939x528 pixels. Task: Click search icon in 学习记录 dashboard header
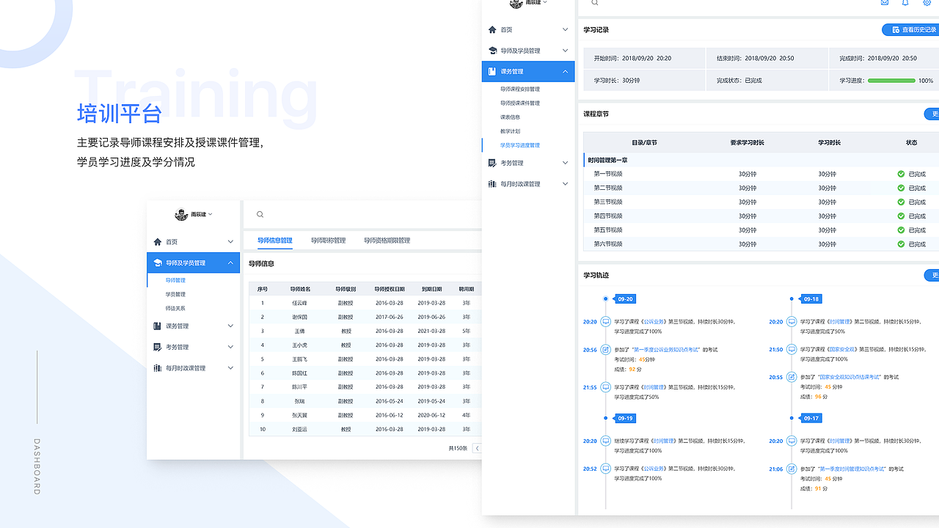click(595, 3)
